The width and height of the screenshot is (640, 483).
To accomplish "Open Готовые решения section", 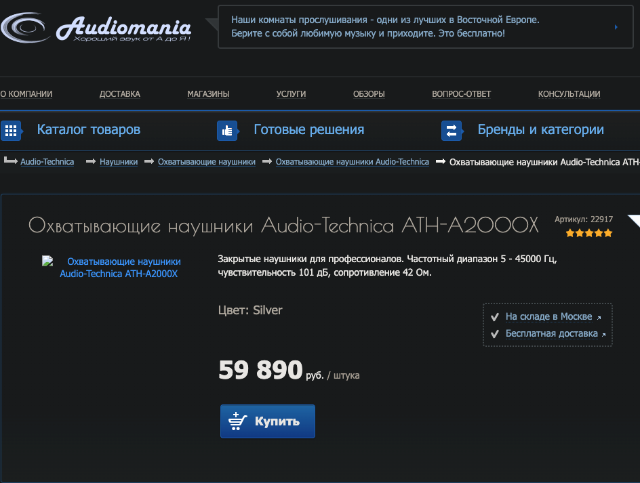I will [x=309, y=129].
